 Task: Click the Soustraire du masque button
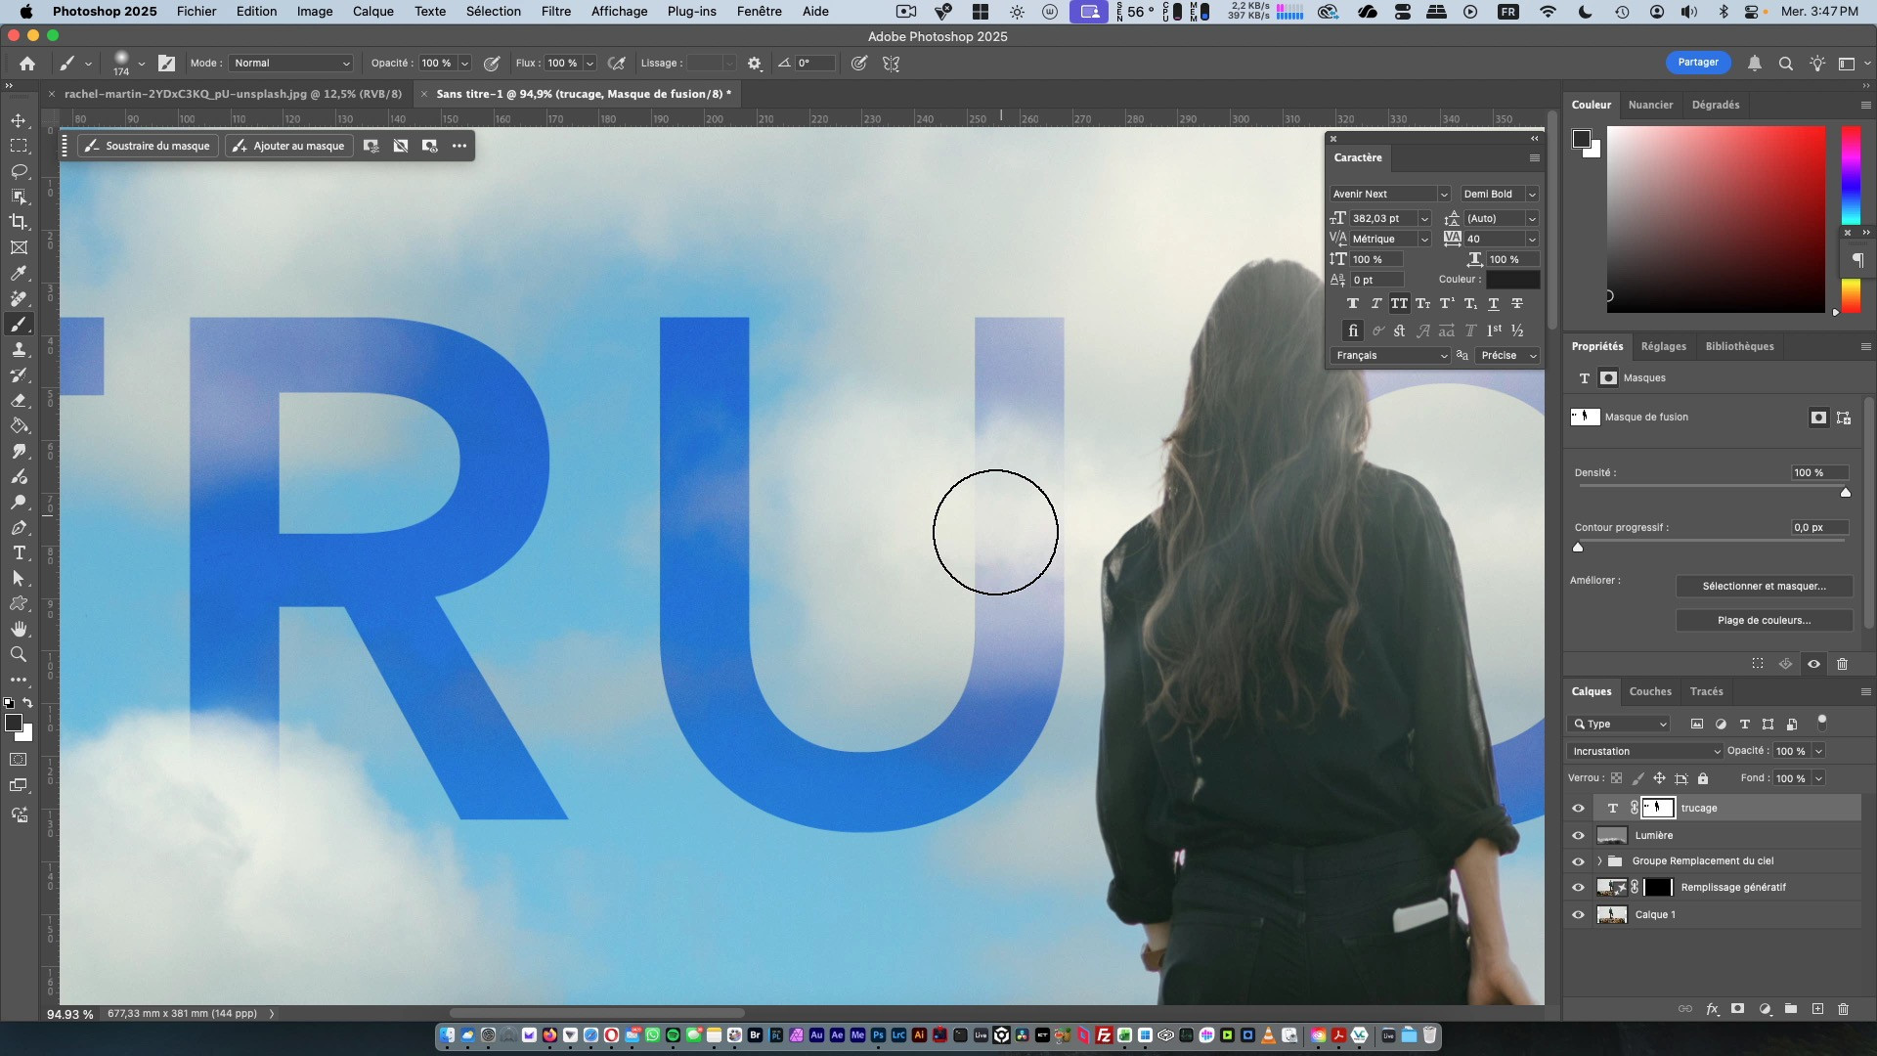148,146
